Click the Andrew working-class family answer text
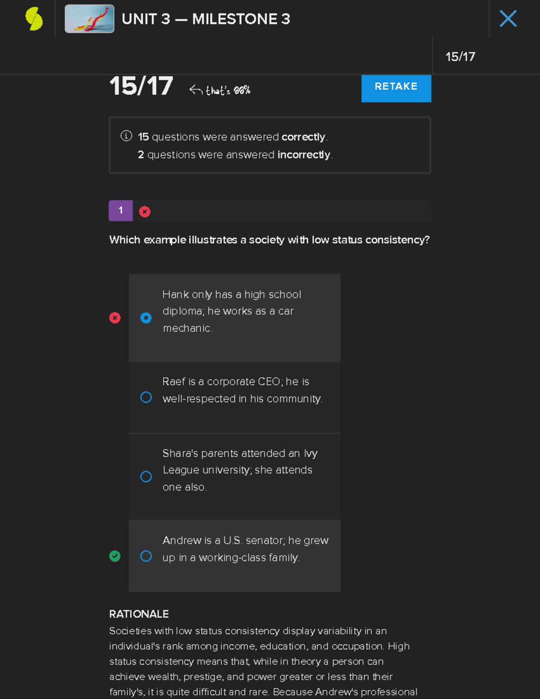The height and width of the screenshot is (699, 540). (245, 549)
